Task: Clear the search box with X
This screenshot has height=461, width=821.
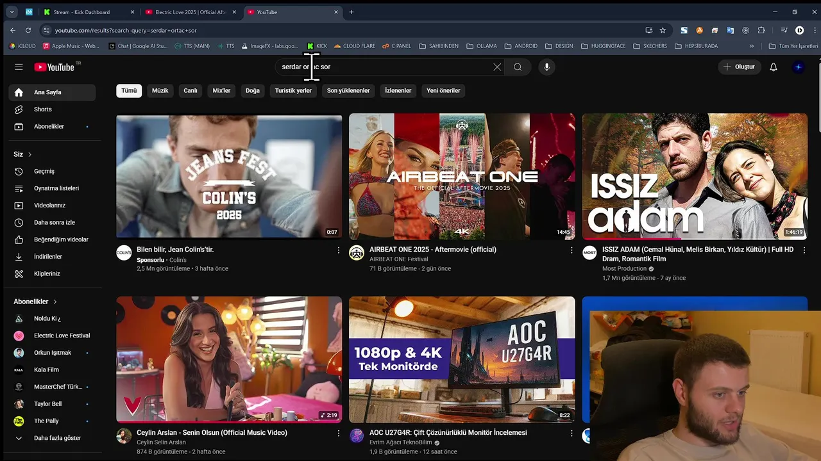Action: pyautogui.click(x=497, y=67)
